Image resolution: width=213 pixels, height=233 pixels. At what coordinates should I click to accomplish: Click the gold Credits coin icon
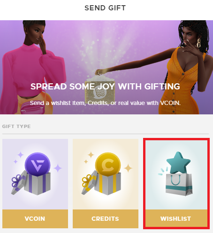pos(108,164)
